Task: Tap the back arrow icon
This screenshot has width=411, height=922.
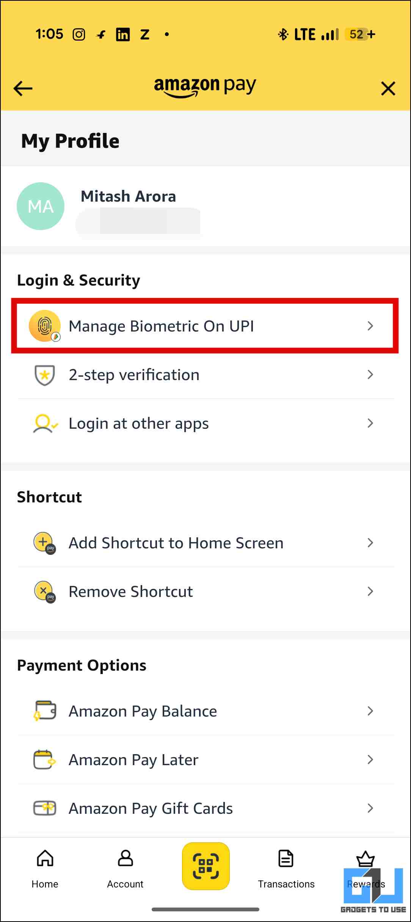Action: [23, 89]
